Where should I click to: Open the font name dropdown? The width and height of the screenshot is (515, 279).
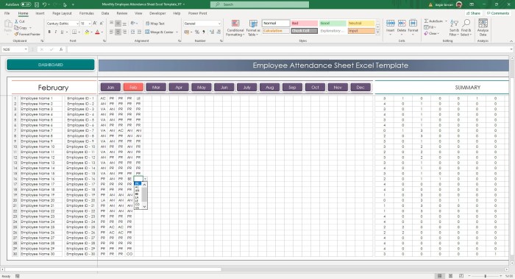tap(77, 24)
